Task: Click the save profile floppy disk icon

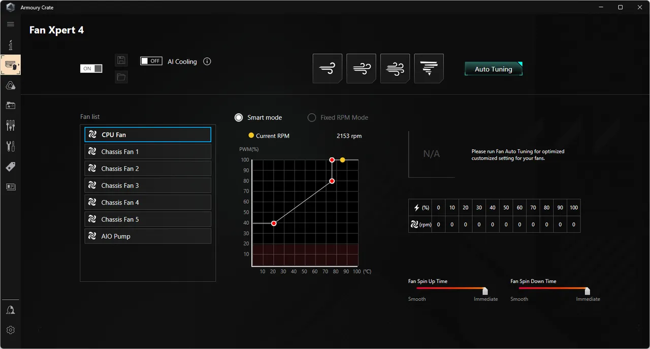Action: tap(121, 60)
